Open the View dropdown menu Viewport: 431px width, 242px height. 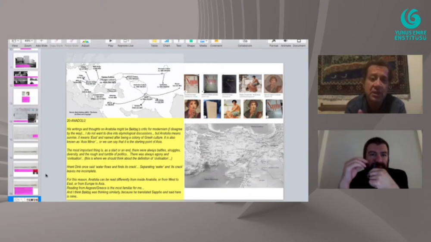point(15,41)
